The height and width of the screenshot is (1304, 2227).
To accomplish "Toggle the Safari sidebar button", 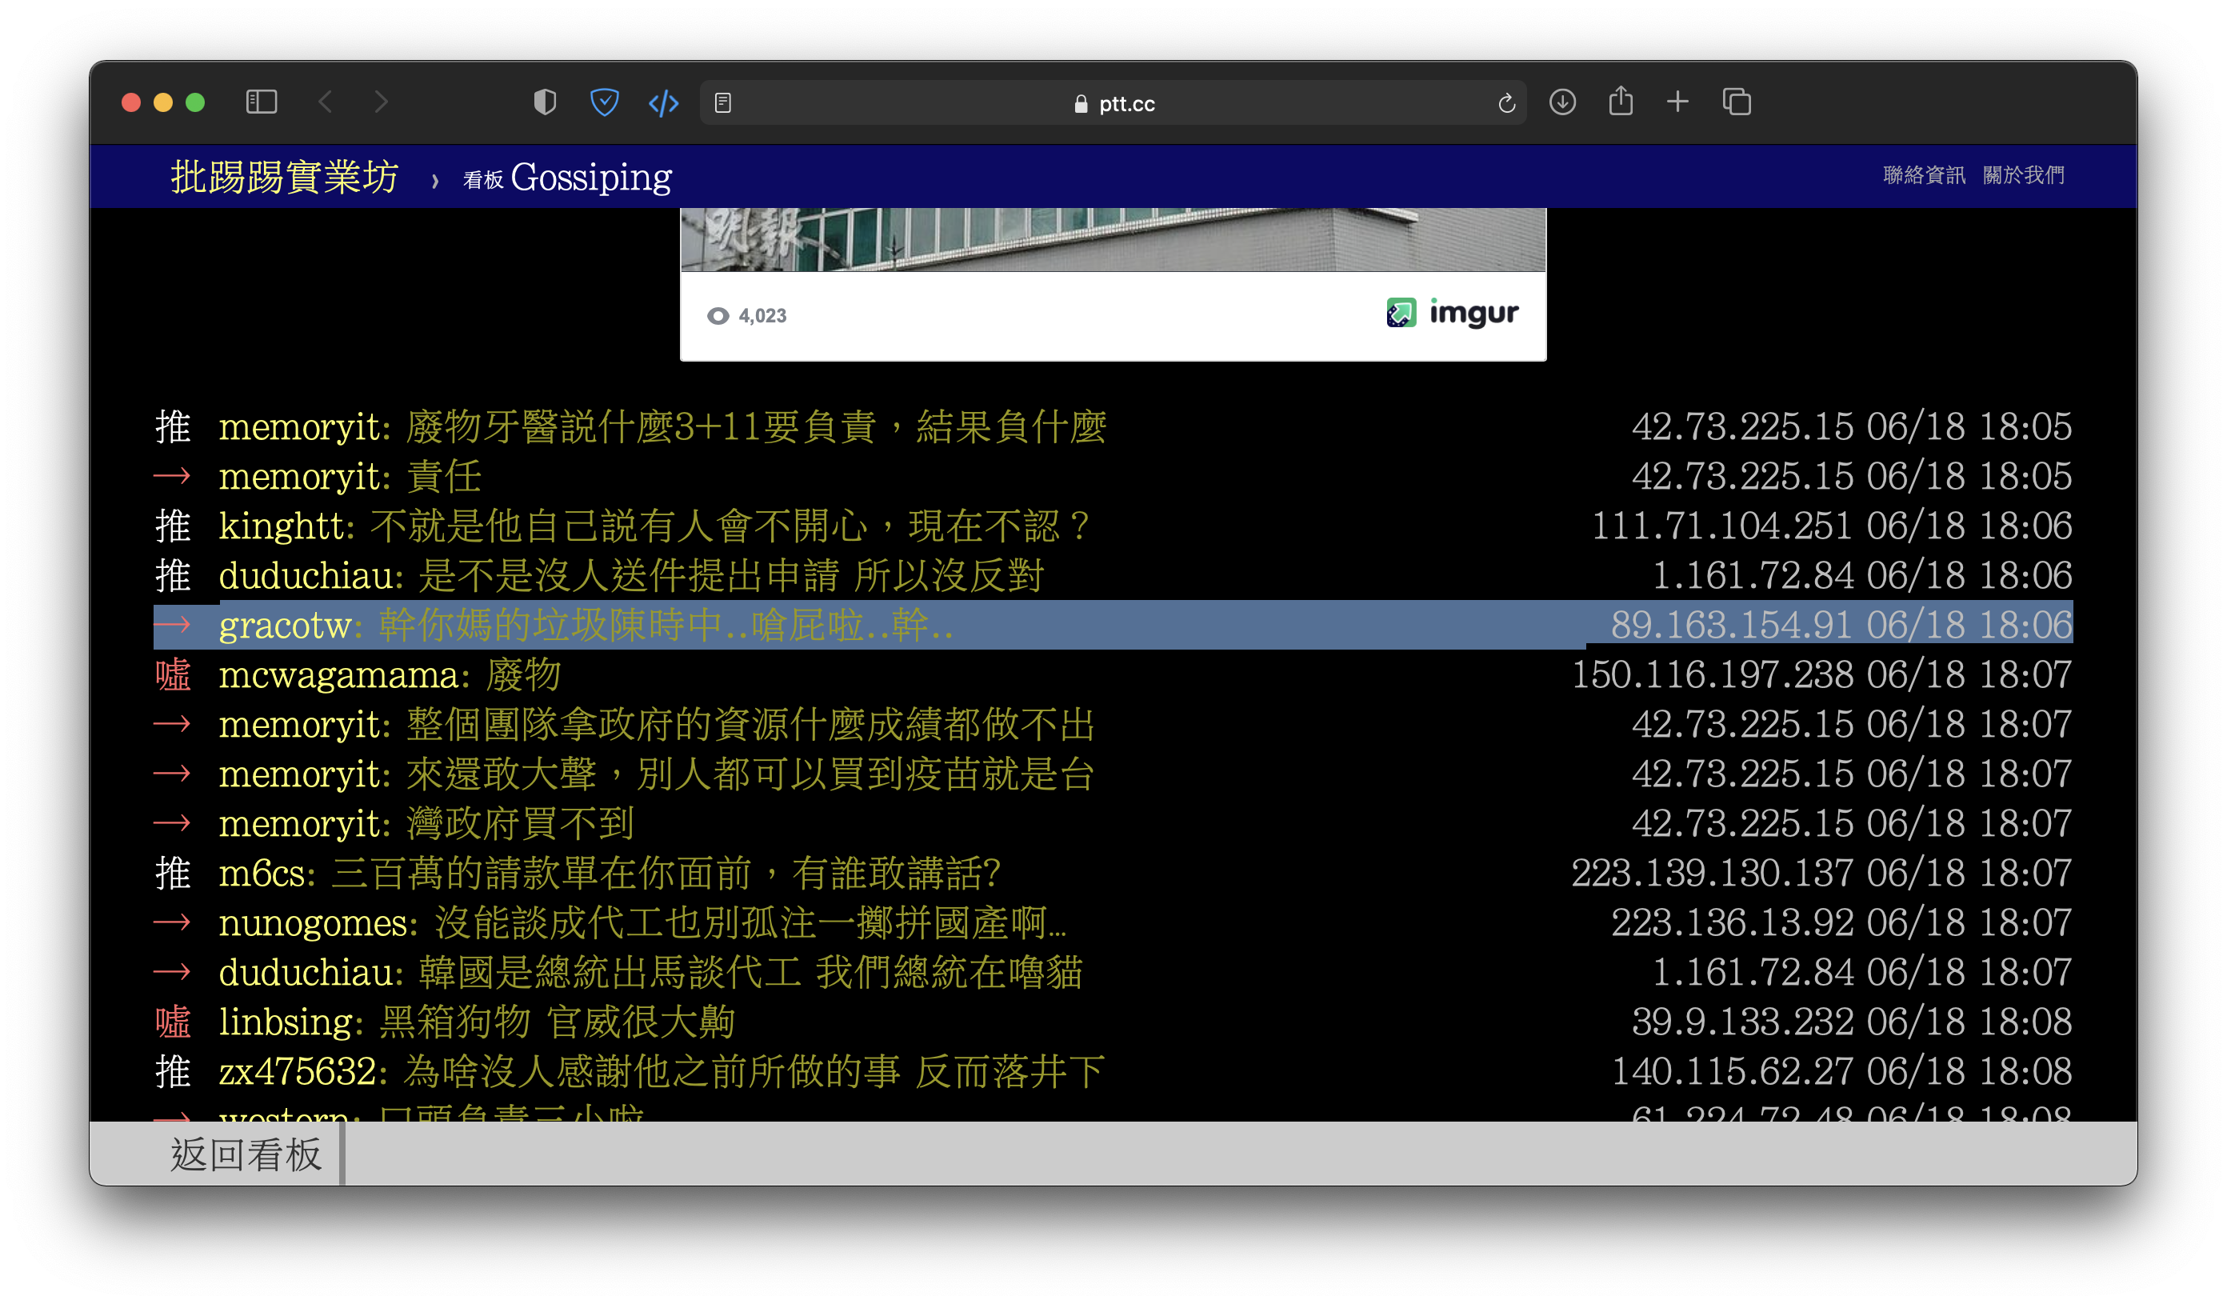I will (262, 102).
